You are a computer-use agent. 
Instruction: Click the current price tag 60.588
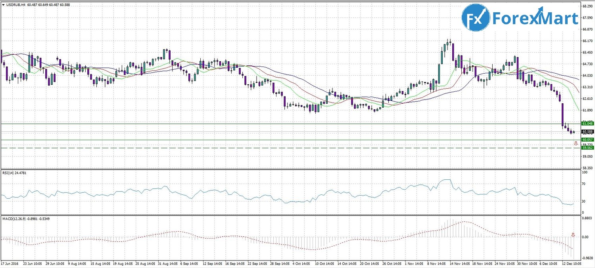(587, 131)
